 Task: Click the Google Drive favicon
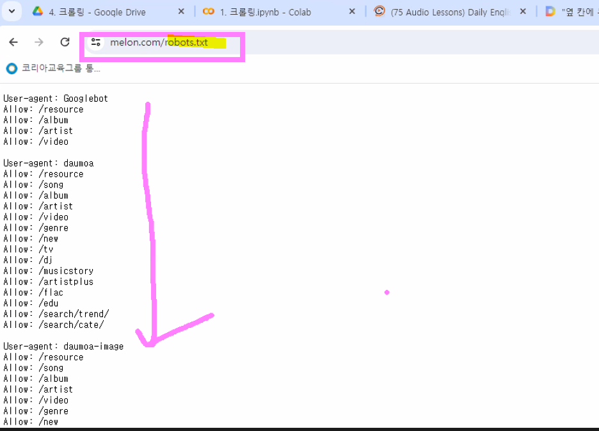tap(37, 12)
